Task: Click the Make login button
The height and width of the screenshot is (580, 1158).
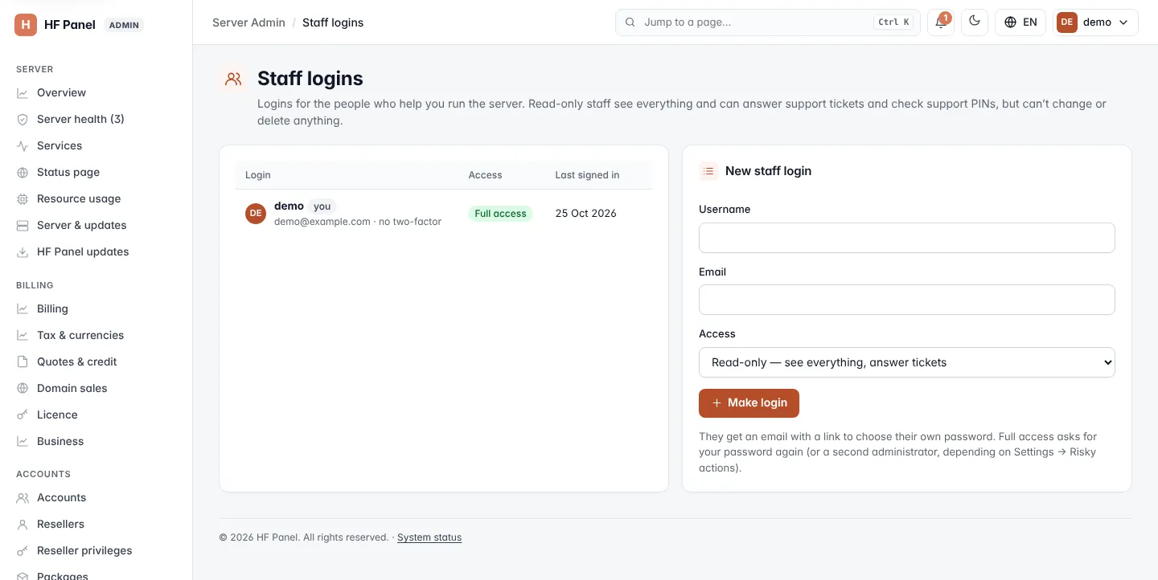Action: pos(749,403)
